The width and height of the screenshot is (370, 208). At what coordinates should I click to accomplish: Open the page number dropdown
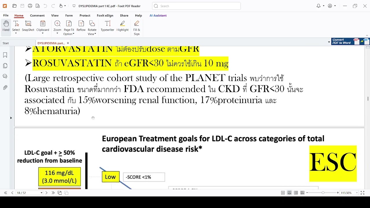[41, 193]
